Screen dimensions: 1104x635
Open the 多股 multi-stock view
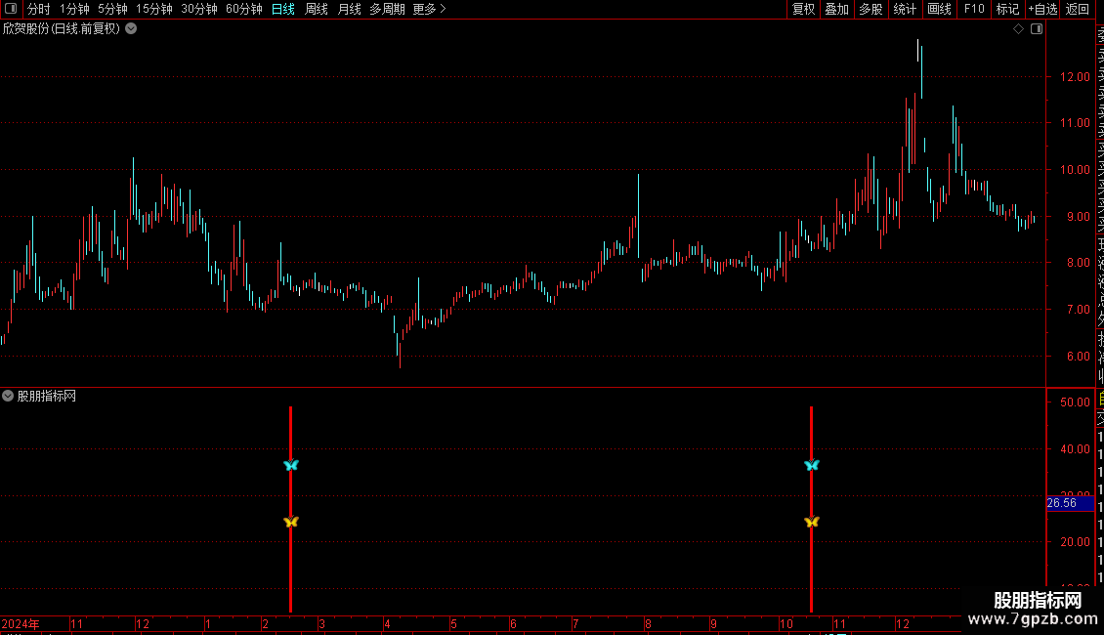(x=870, y=9)
